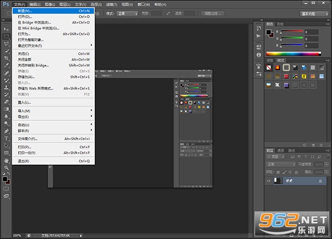332x239 pixels.
Task: Click the G value input field
Action: (x=311, y=39)
